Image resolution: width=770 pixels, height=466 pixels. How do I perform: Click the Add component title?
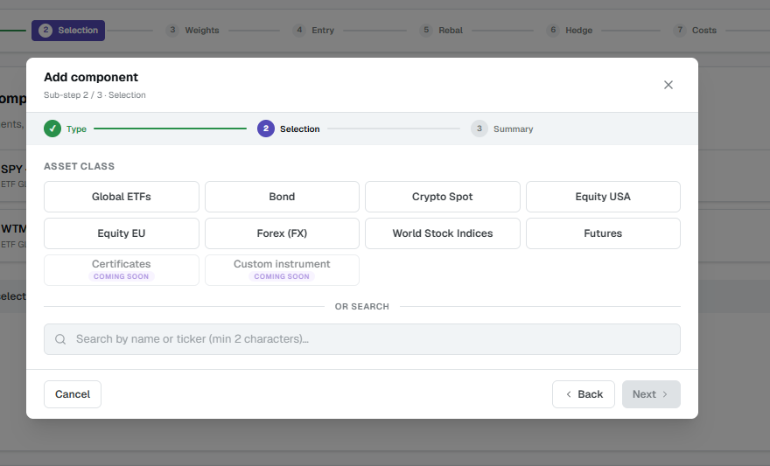[91, 78]
